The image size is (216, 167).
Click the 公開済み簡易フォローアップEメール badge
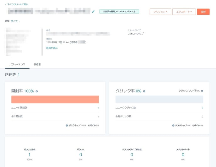pyautogui.click(x=119, y=12)
